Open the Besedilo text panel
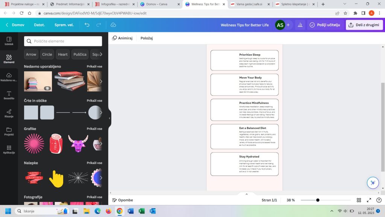Viewport: 385px width, 217px height. point(9,95)
